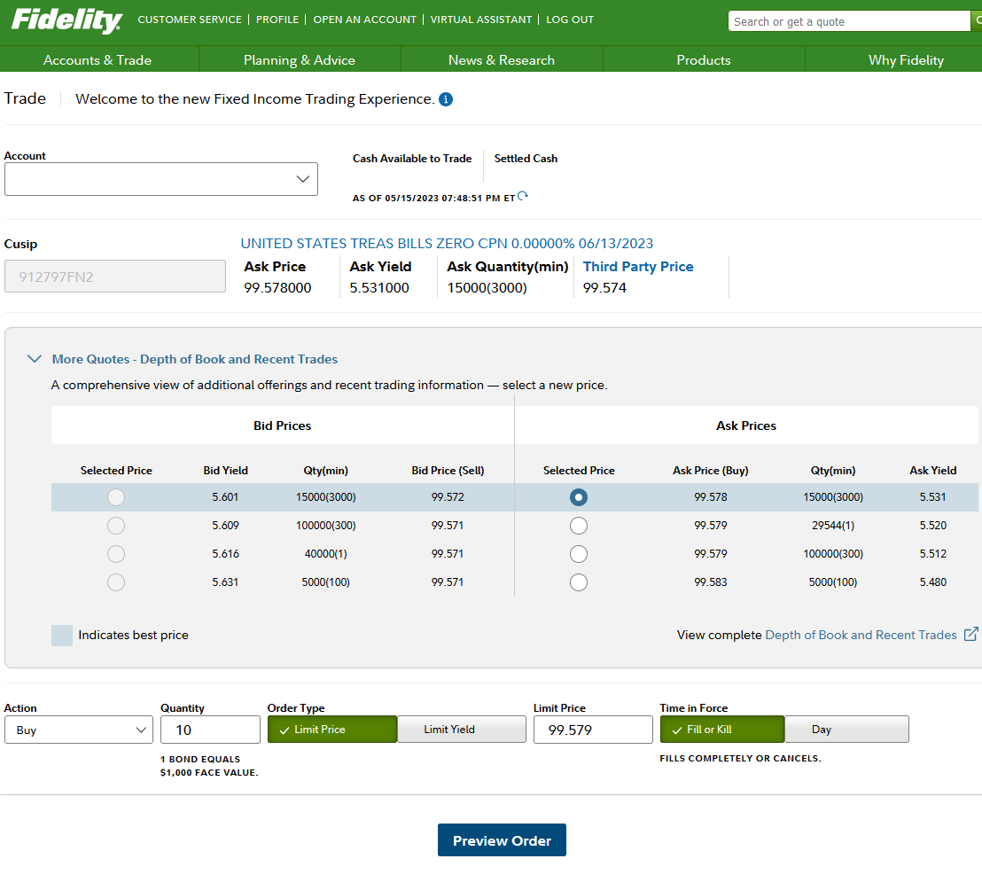Screen dimensions: 982x890
Task: Click ask yield cell 5.480
Action: coord(933,582)
